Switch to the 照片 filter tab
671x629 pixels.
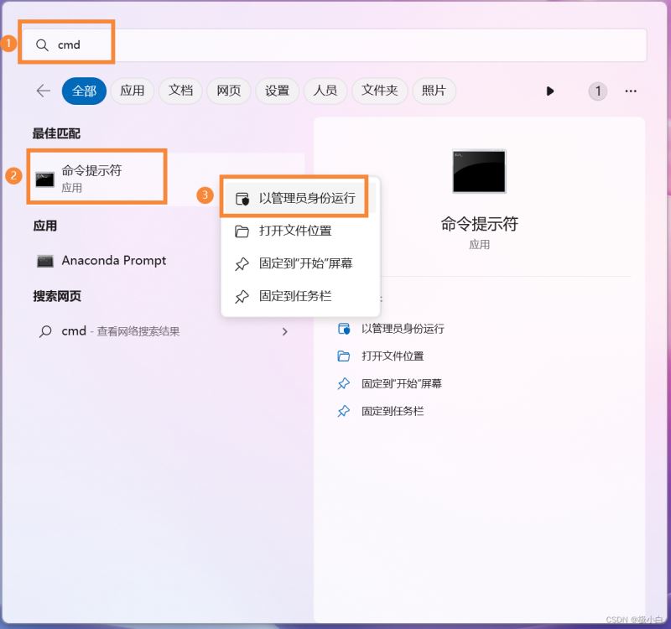tap(434, 91)
